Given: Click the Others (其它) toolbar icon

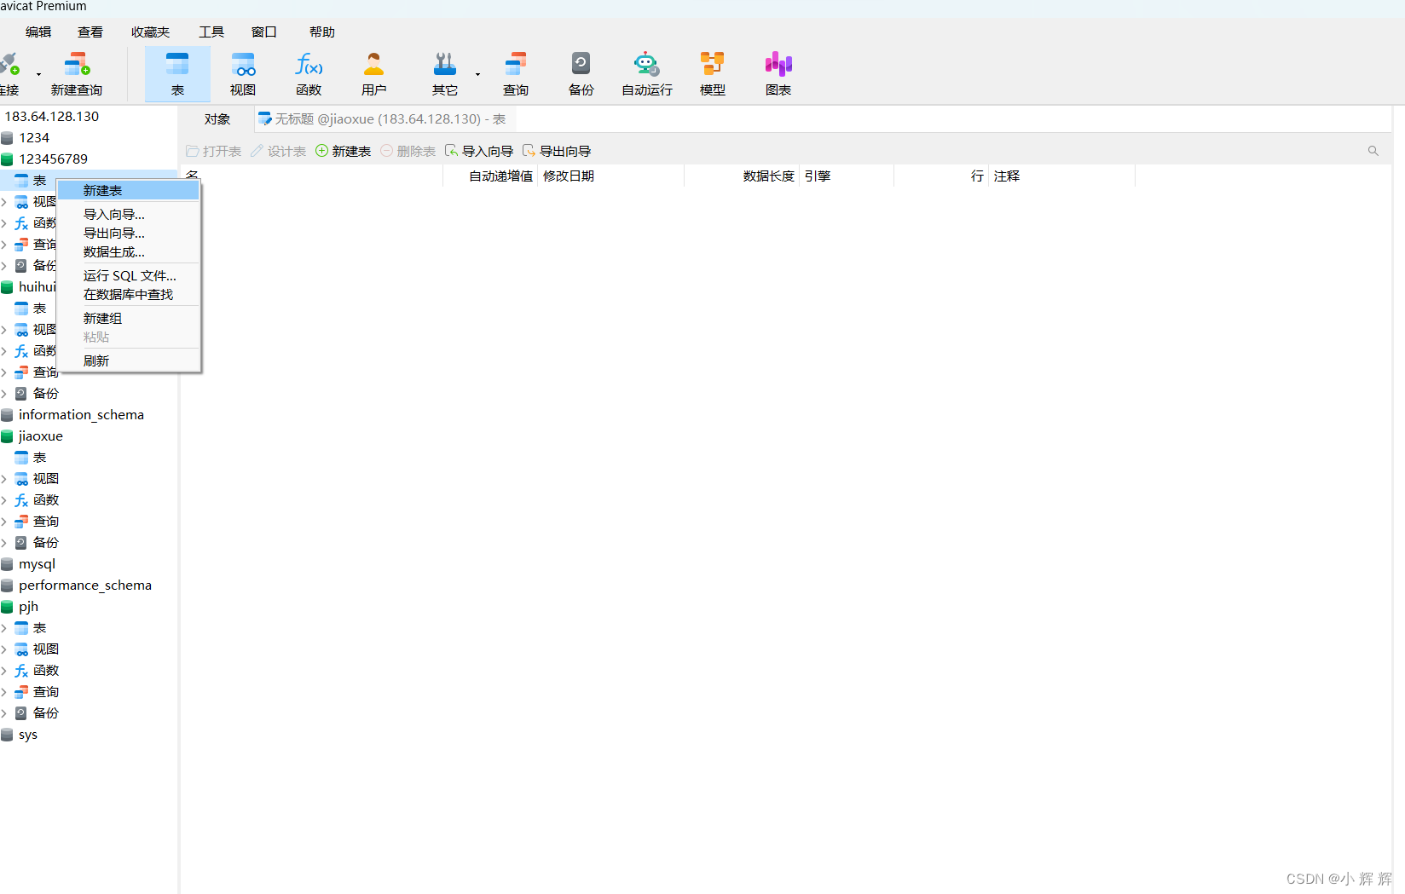Looking at the screenshot, I should [445, 73].
